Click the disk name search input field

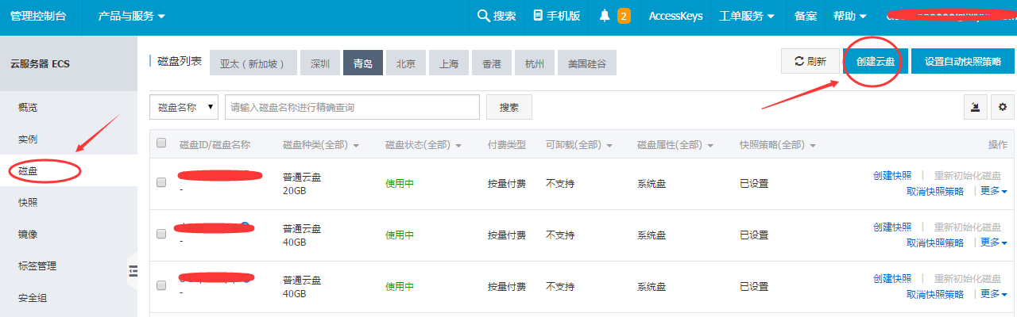pyautogui.click(x=352, y=107)
